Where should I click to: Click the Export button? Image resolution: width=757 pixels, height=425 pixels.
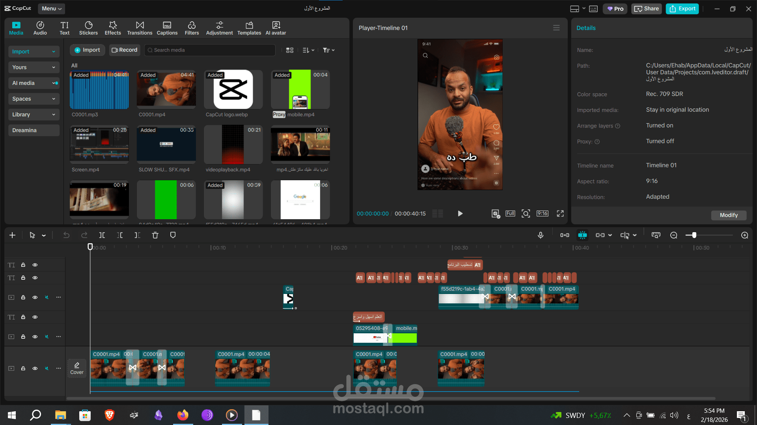tap(682, 9)
